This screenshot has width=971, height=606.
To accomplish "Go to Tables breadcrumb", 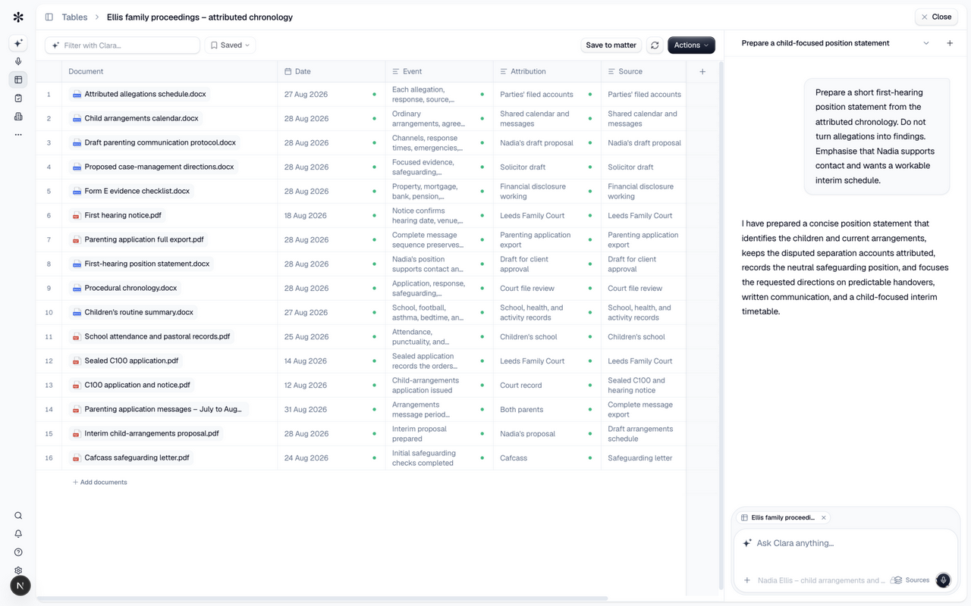I will (74, 17).
